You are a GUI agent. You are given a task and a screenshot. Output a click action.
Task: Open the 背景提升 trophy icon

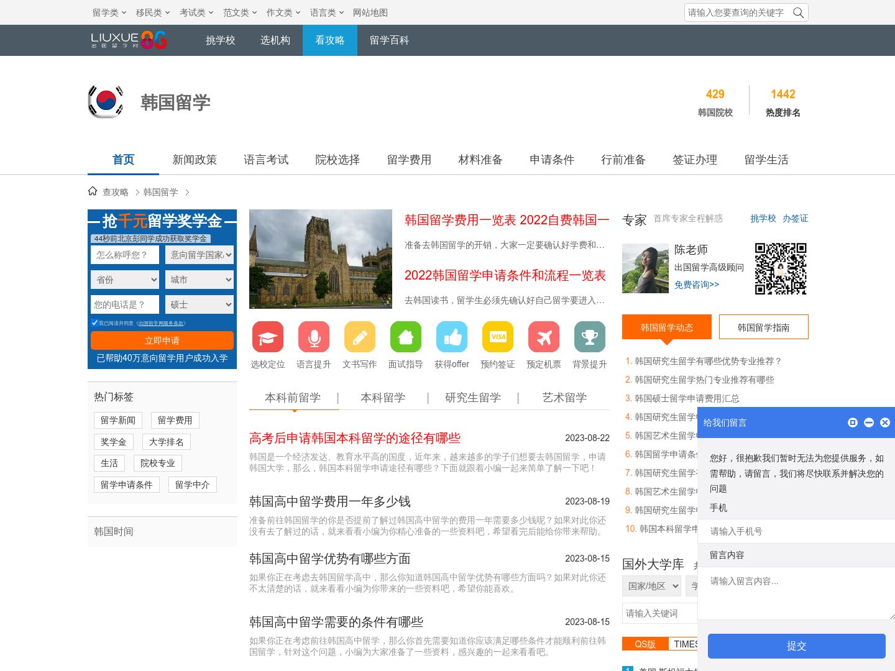[x=590, y=337]
